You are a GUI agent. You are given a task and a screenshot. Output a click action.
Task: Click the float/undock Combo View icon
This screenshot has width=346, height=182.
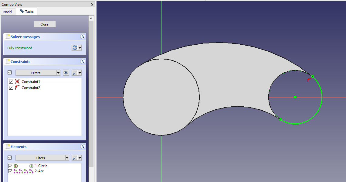coord(92,4)
